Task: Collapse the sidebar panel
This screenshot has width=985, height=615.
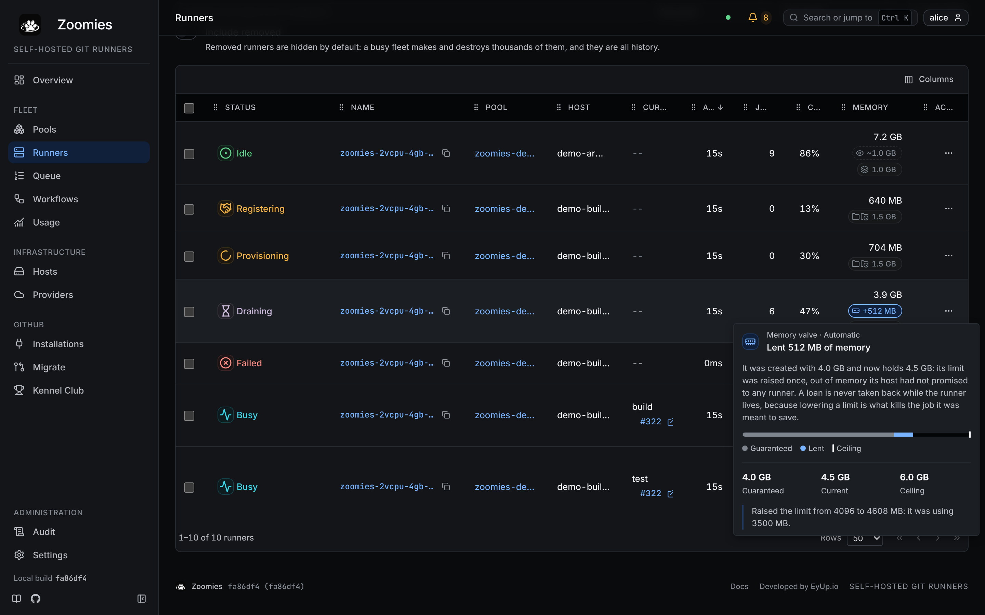Action: tap(141, 598)
